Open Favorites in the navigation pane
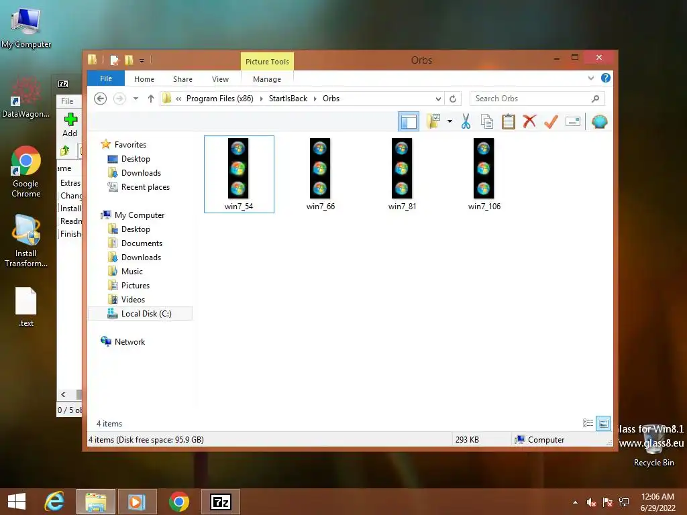This screenshot has width=687, height=515. (130, 145)
